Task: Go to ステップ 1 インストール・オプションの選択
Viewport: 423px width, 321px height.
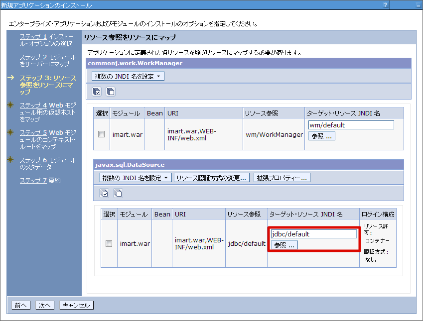Action: [48, 40]
